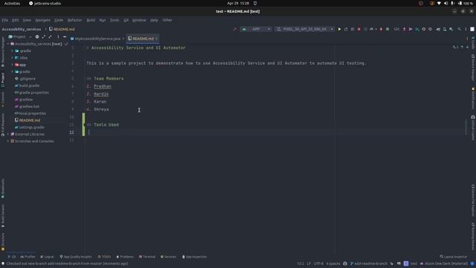Close the README.md editor tab
476x268 pixels.
(x=157, y=39)
